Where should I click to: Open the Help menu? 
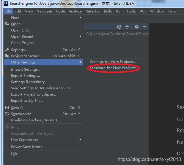tap(172, 11)
